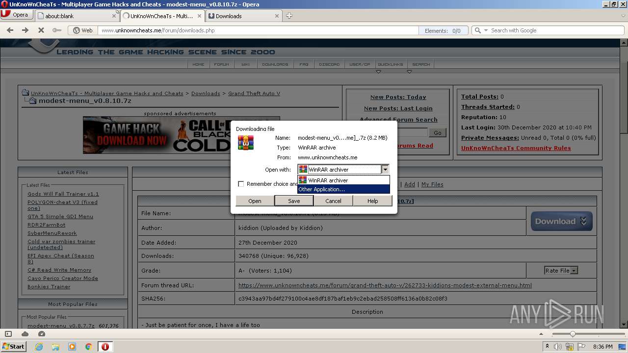Open the Opera panels toggle in the status bar
The width and height of the screenshot is (628, 353).
(x=8, y=334)
